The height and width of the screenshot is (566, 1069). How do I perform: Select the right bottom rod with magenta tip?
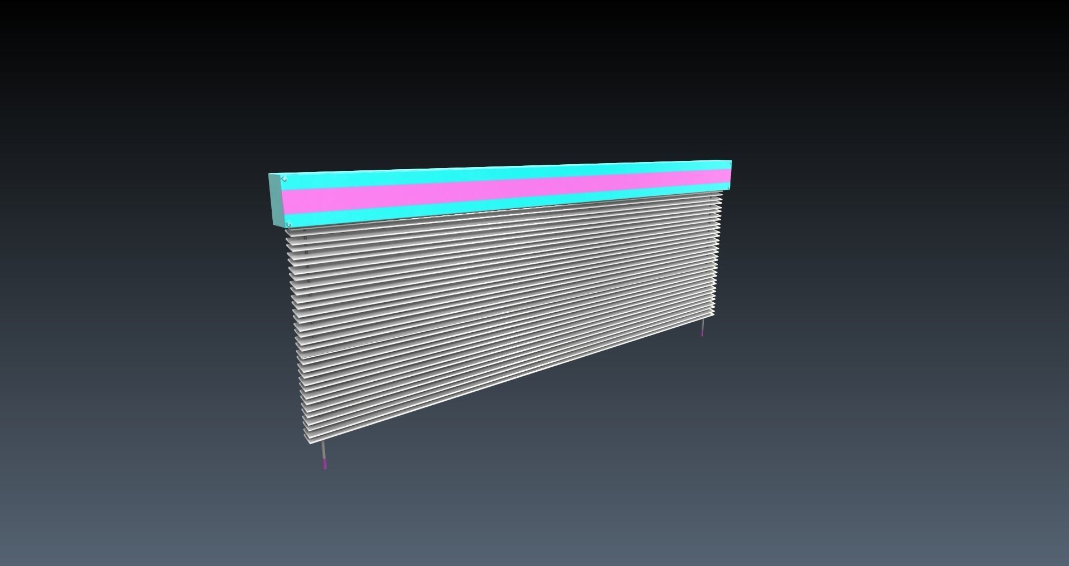tap(703, 328)
